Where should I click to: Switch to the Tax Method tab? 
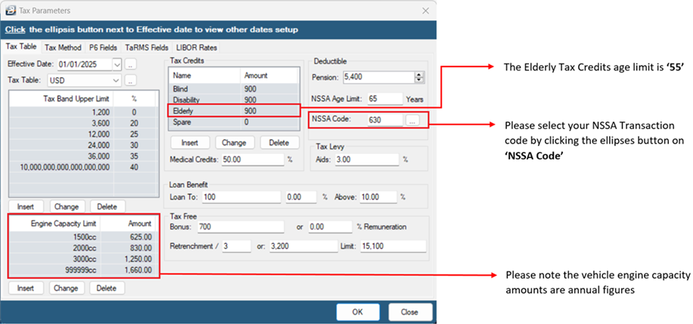64,48
